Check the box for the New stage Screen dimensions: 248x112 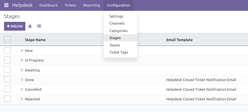[x=7, y=50]
